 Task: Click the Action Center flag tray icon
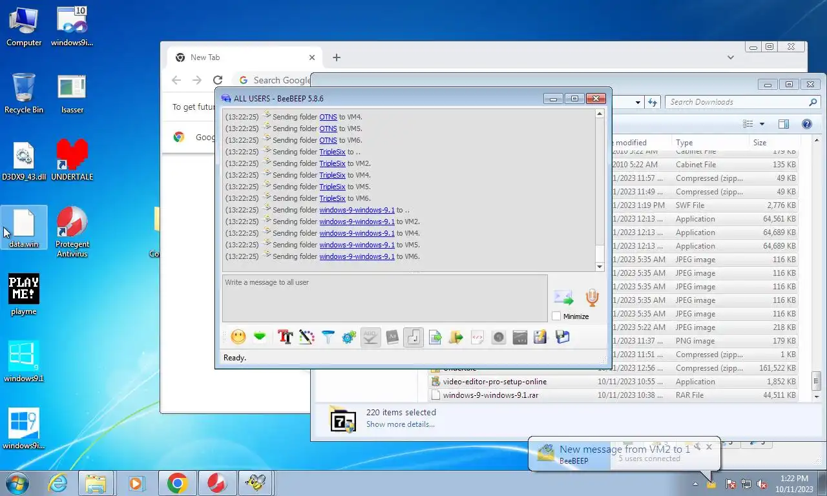[x=731, y=484]
